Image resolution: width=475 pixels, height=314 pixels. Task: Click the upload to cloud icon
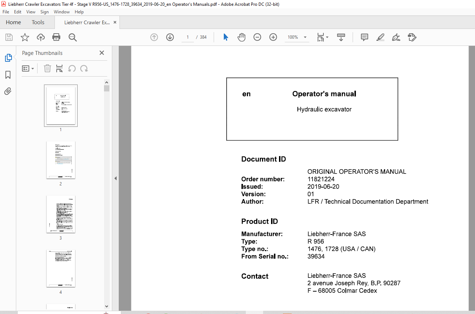click(x=41, y=37)
